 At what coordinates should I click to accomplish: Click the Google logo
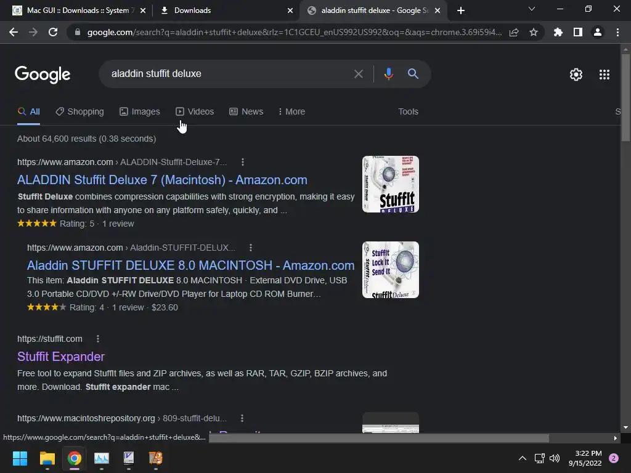pyautogui.click(x=43, y=75)
